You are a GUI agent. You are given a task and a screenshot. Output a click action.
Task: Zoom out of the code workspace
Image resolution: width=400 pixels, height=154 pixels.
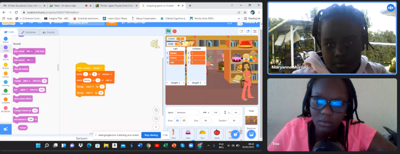click(x=156, y=119)
